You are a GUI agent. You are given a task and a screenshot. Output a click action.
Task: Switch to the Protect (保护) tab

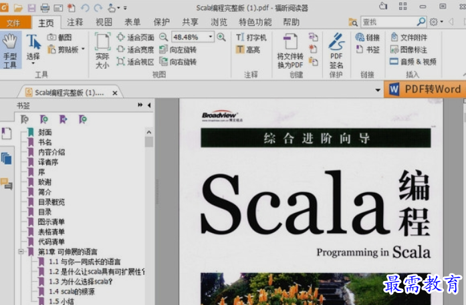point(161,22)
